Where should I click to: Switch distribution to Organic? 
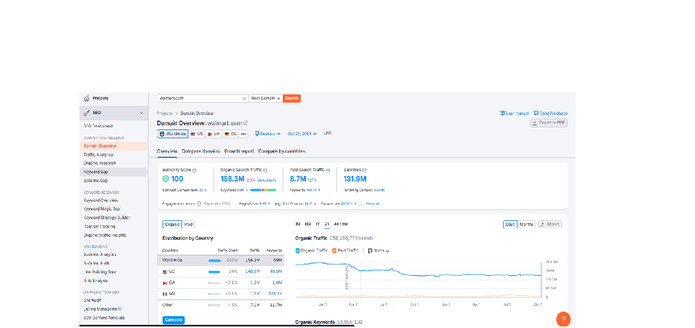coord(172,224)
